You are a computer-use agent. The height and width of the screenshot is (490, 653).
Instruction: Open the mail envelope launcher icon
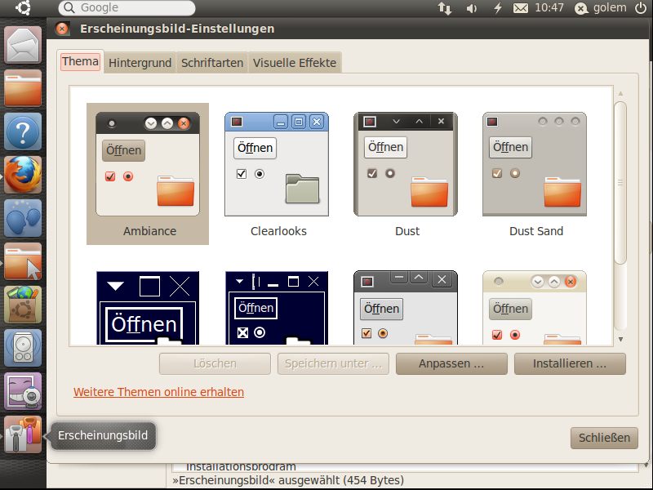[x=23, y=45]
